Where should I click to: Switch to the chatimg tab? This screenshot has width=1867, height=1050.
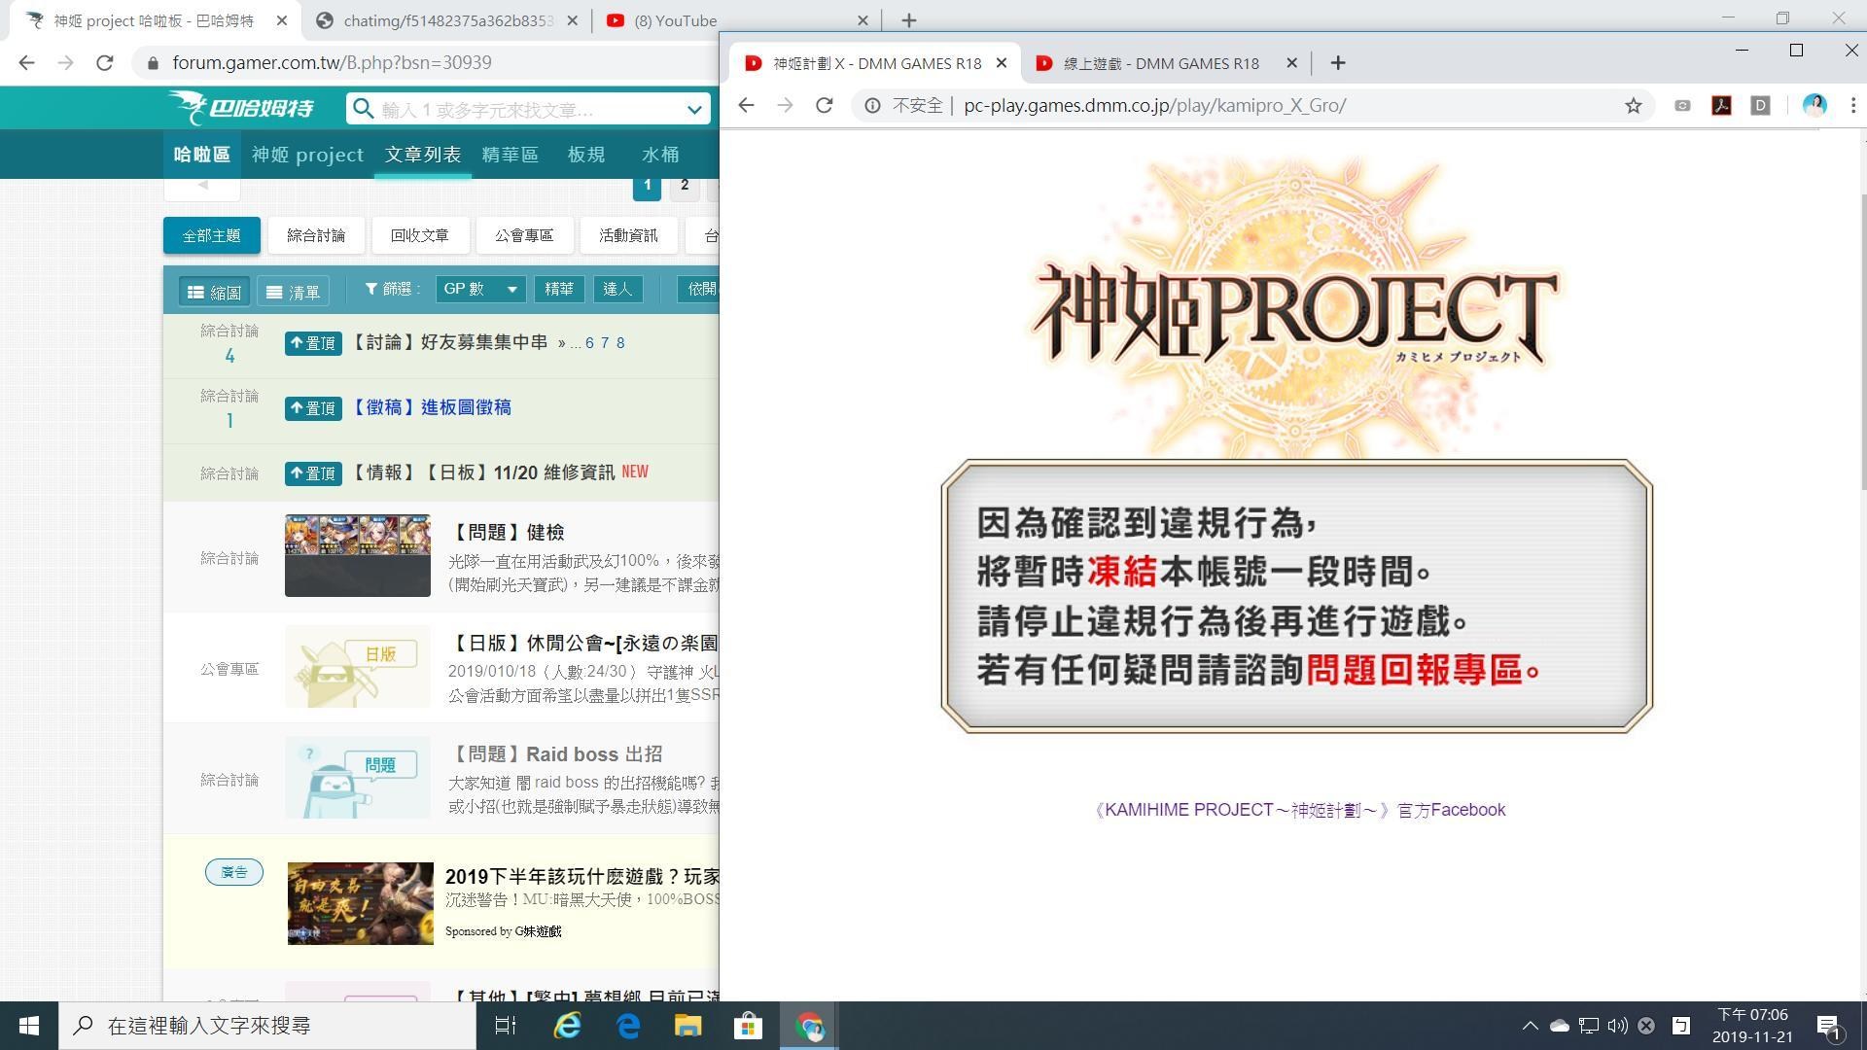coord(446,20)
